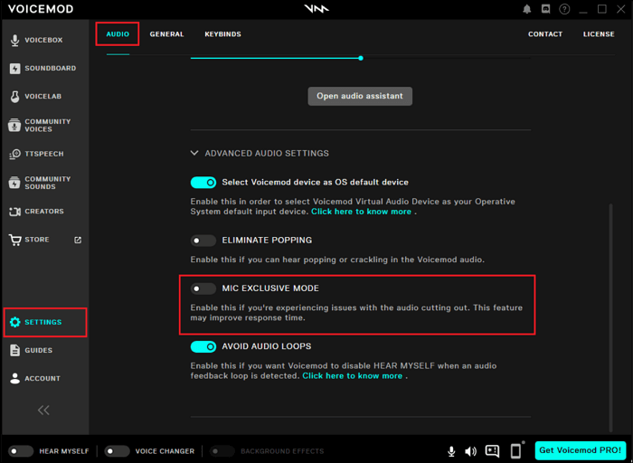Click the Discord icon in title bar

point(546,9)
